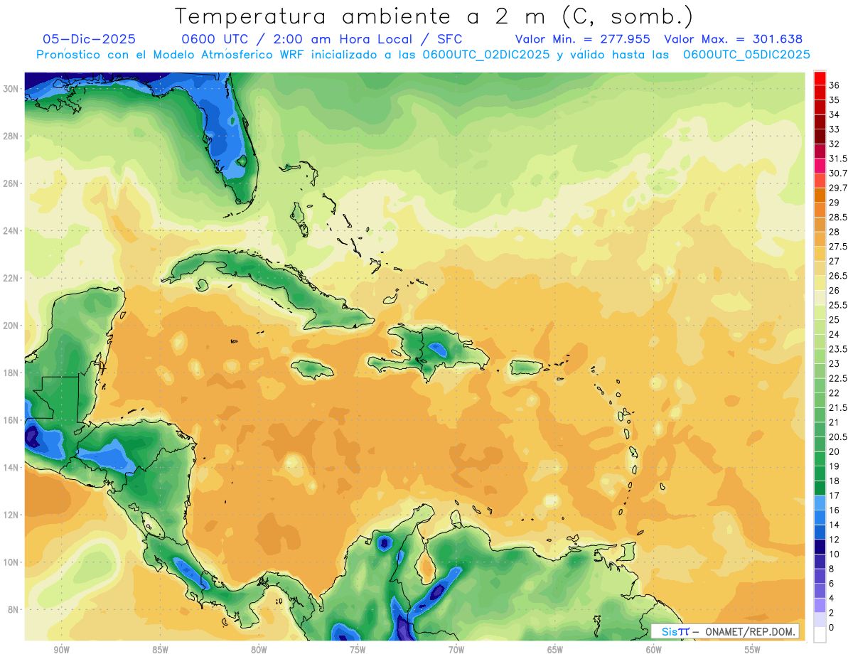Click the "23.5" value on the color scale
The height and width of the screenshot is (659, 853).
pos(838,349)
